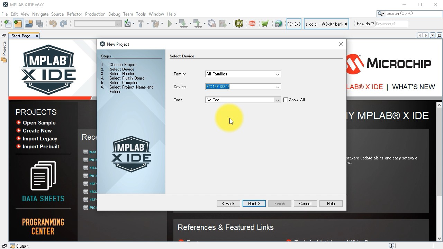Image resolution: width=443 pixels, height=249 pixels.
Task: Close the New Project dialog
Action: click(341, 44)
